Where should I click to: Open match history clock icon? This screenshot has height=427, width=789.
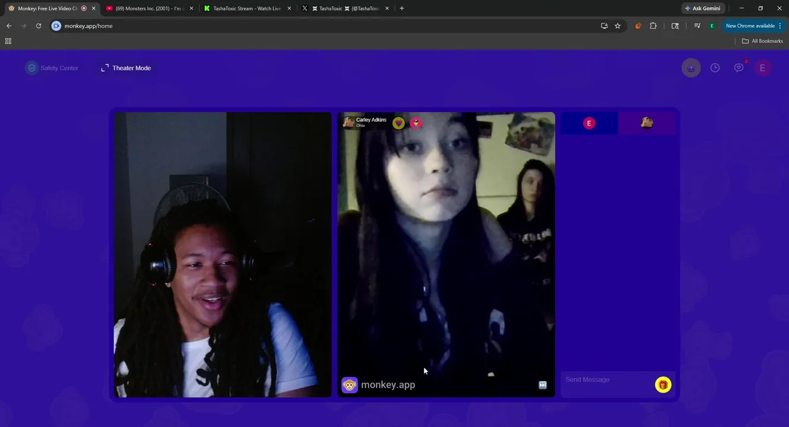(715, 68)
